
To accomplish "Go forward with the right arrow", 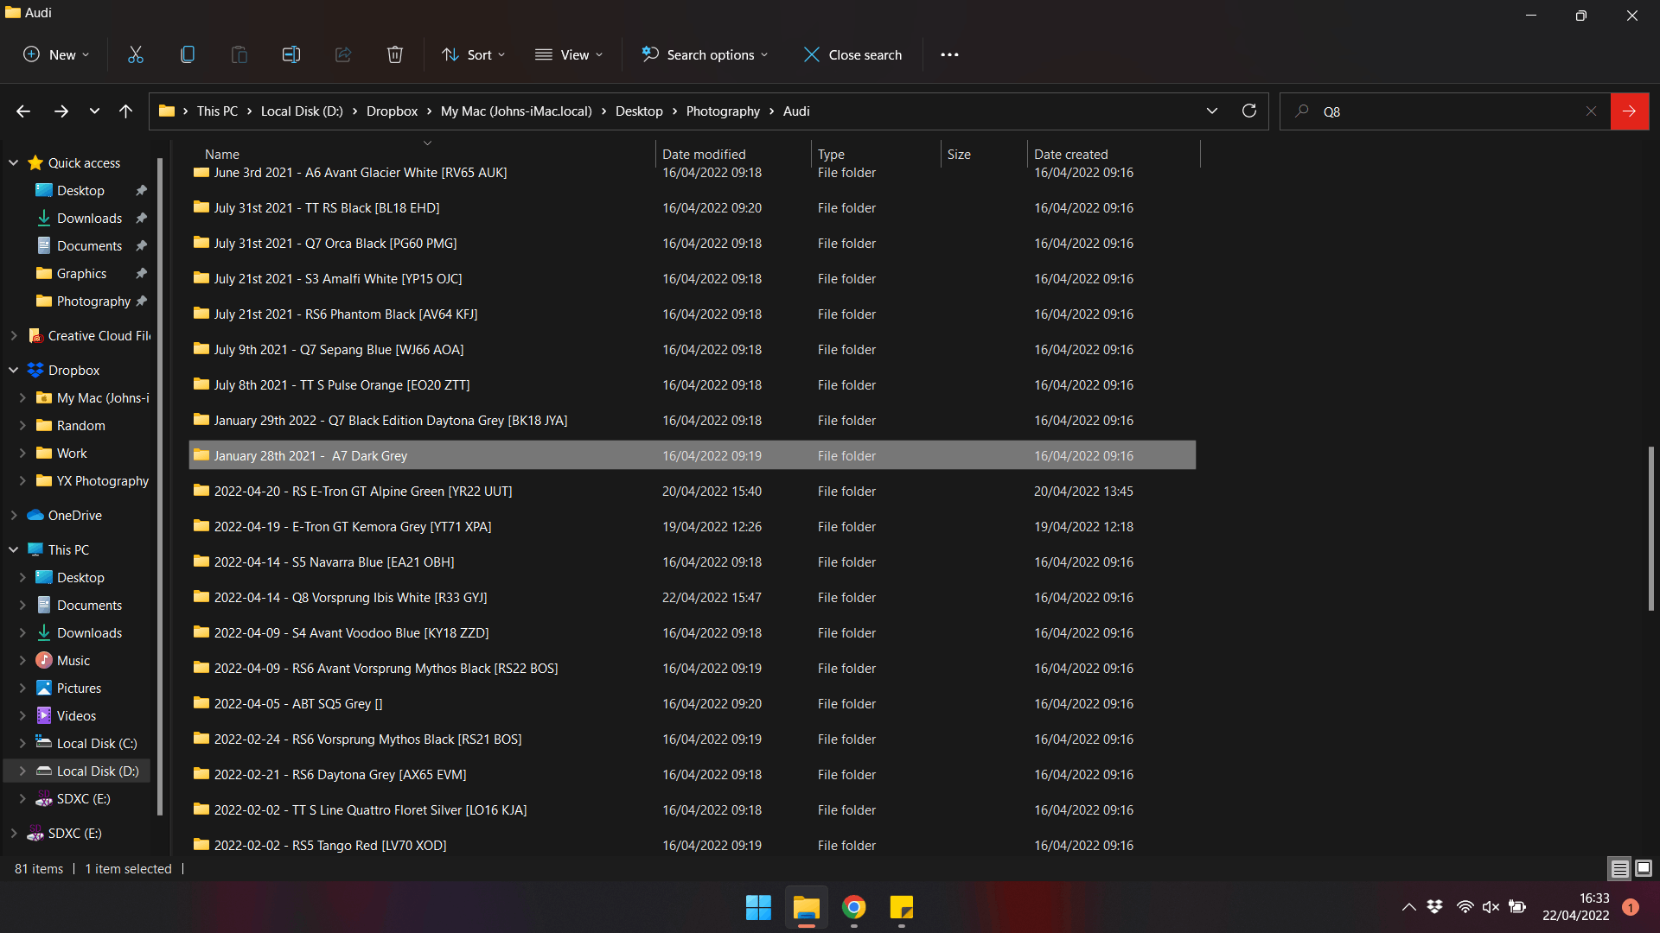I will click(61, 111).
